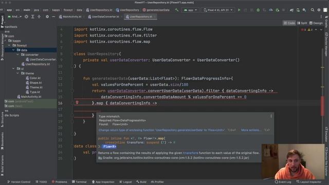The width and height of the screenshot is (329, 185).
Task: Open the Terminal tool window
Action: pyautogui.click(x=79, y=182)
